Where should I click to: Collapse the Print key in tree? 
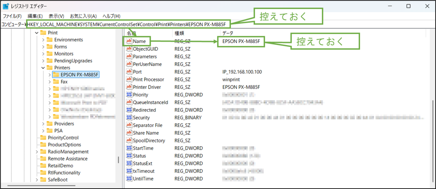36,33
